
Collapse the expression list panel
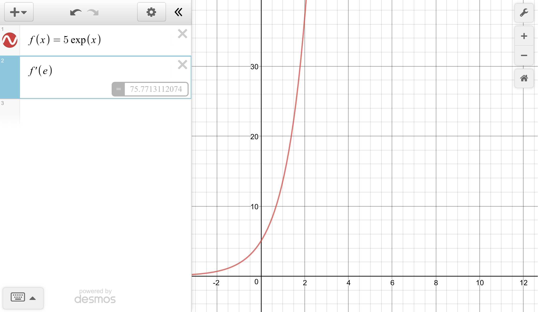[x=179, y=12]
